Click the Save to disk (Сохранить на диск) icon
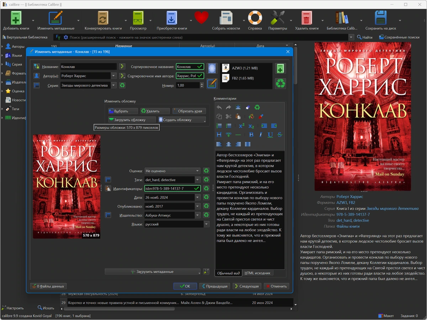Viewport: 427px width, 320px height. click(380, 18)
